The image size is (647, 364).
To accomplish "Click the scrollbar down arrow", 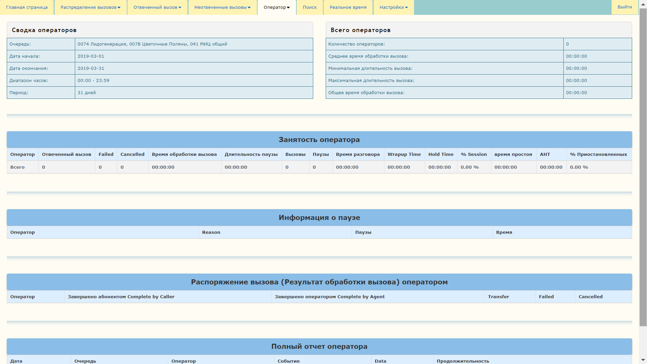I will click(x=643, y=360).
